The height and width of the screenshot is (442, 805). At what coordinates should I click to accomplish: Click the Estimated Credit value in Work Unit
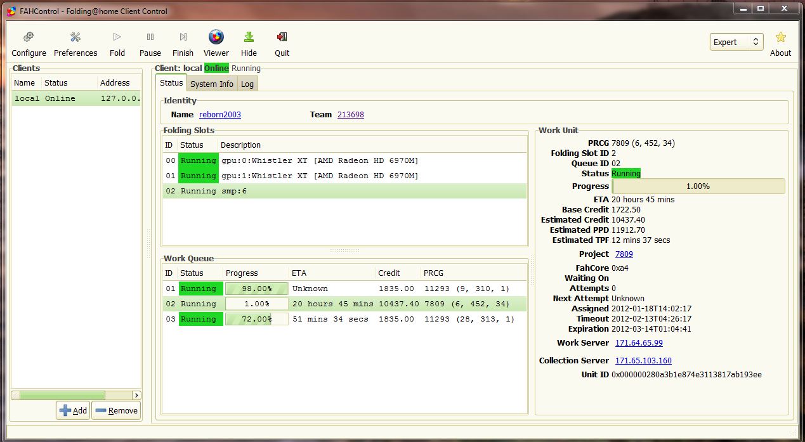click(x=628, y=219)
